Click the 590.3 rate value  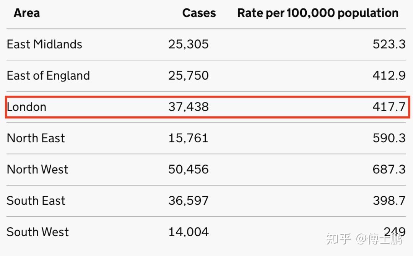[389, 138]
